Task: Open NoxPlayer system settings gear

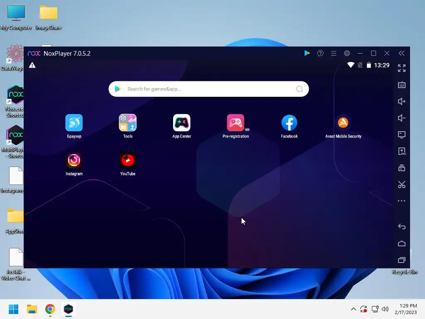Action: [347, 53]
